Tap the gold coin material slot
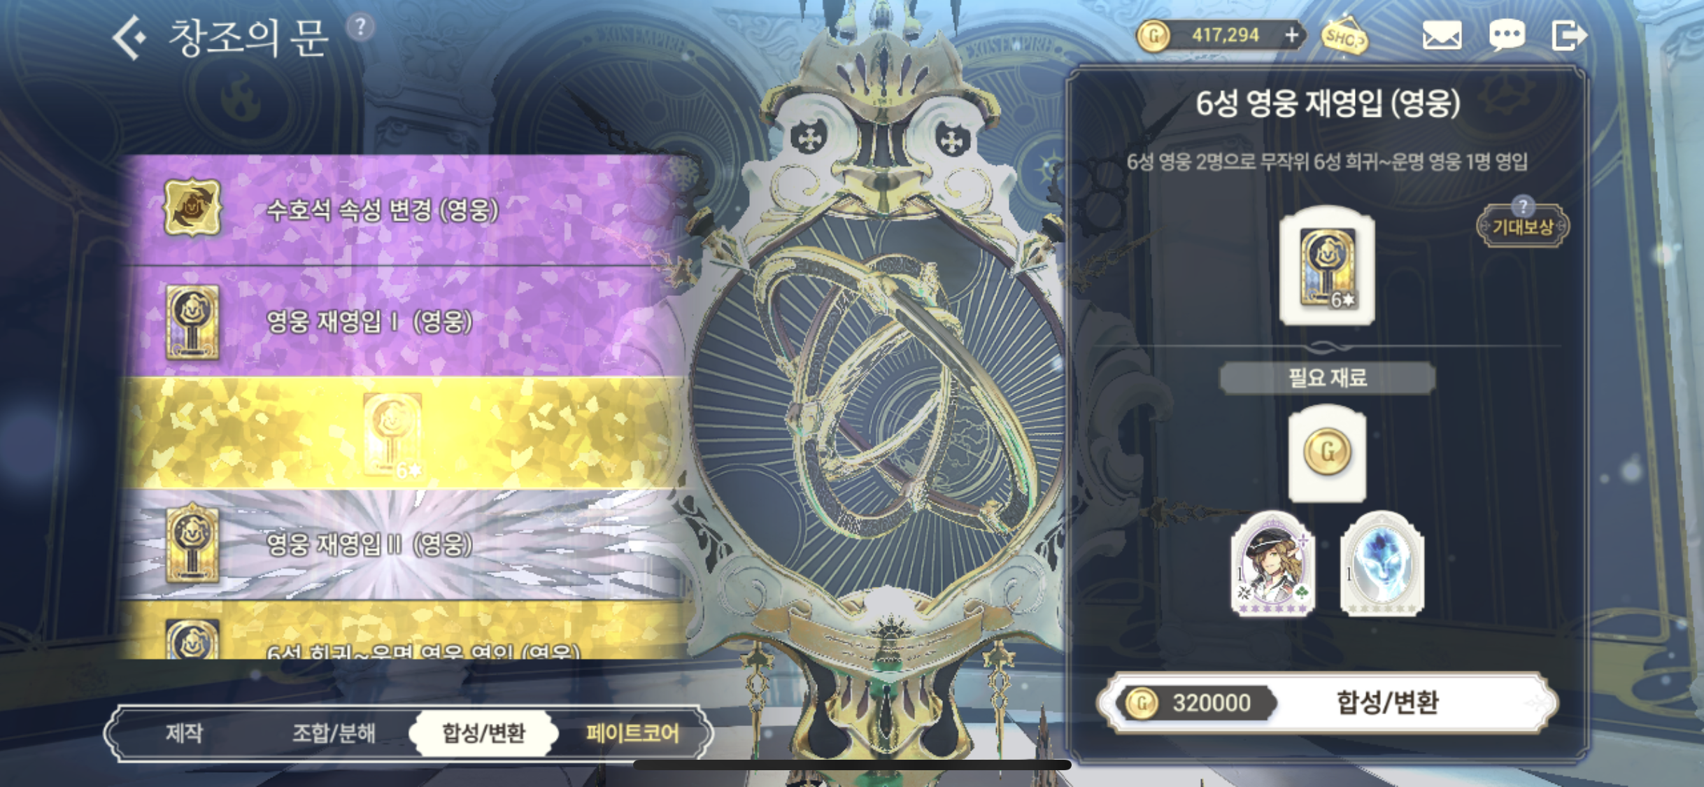Image resolution: width=1704 pixels, height=787 pixels. 1327,453
